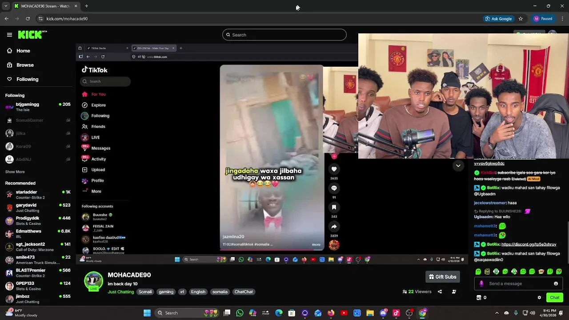Click the MOHACADE90 streamer avatar
This screenshot has height=320, width=569.
coord(93,281)
